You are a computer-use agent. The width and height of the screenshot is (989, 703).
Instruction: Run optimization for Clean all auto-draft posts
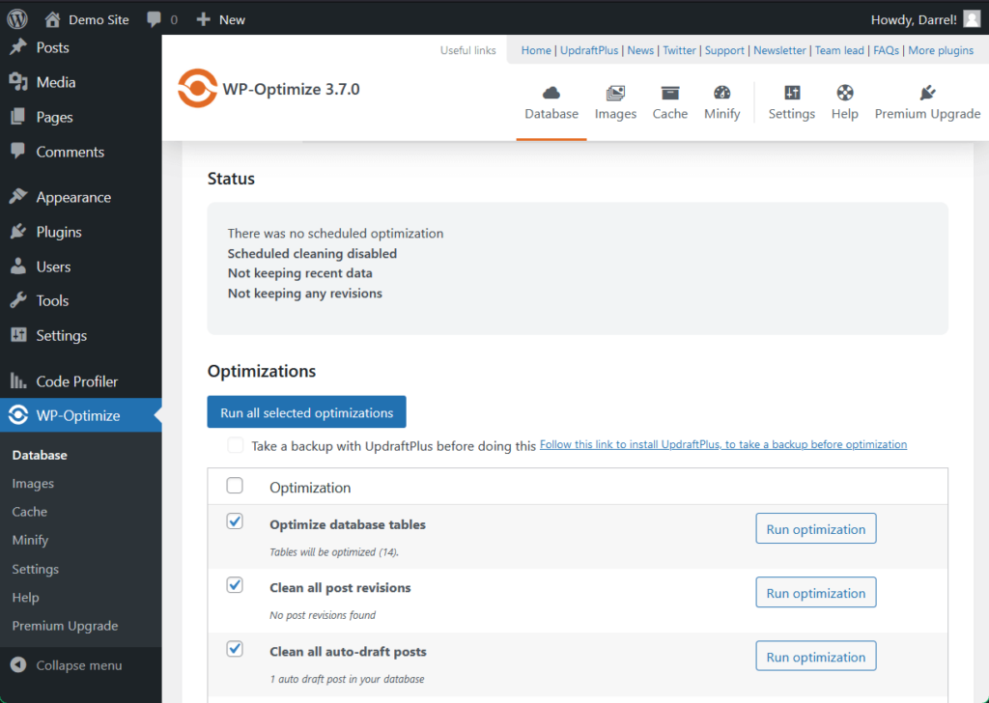[815, 657]
